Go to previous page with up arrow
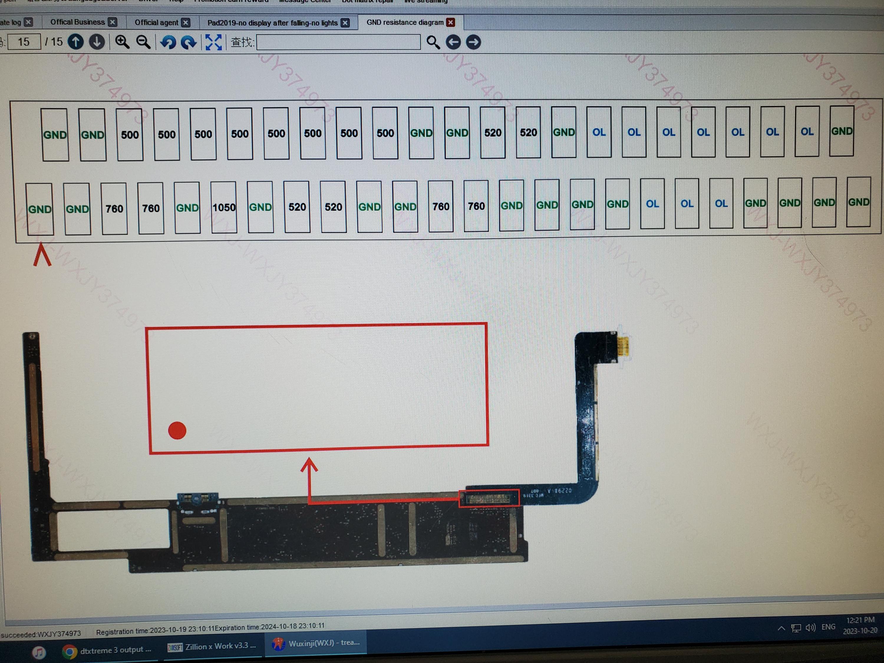 coord(75,42)
